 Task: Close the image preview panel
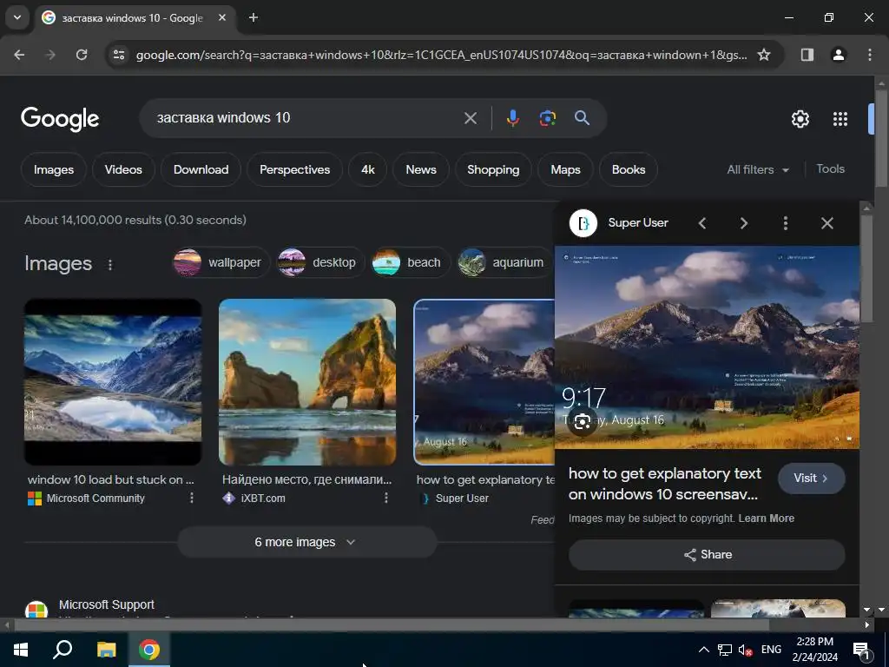(x=827, y=223)
